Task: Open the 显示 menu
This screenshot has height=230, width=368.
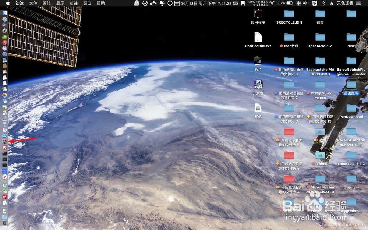Action: tap(60, 3)
